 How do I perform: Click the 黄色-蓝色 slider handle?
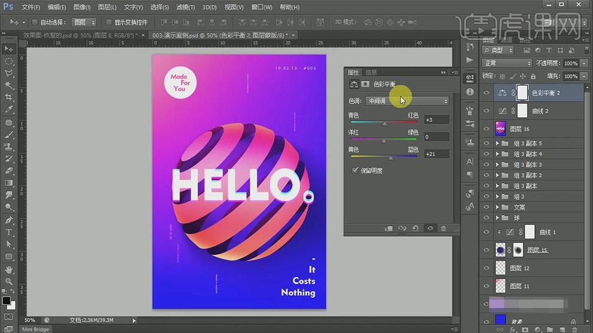391,158
